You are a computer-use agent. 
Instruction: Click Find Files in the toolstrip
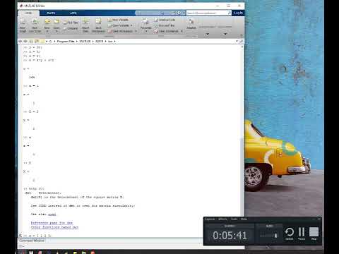tap(71, 23)
